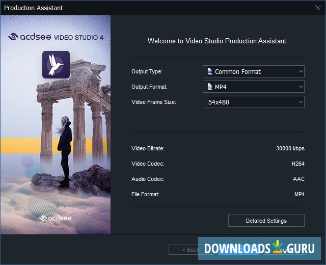
Task: Click the AAC audio codec value
Action: pyautogui.click(x=298, y=179)
